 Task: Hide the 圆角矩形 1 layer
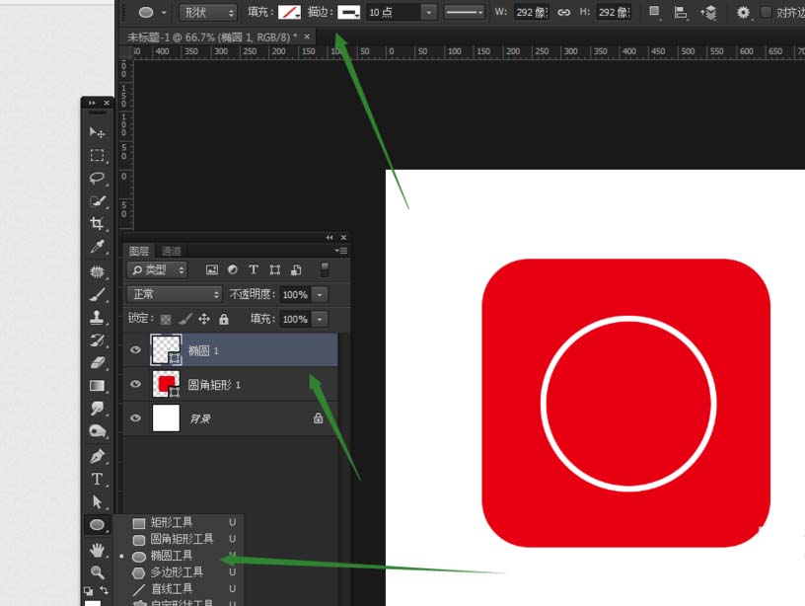(136, 384)
